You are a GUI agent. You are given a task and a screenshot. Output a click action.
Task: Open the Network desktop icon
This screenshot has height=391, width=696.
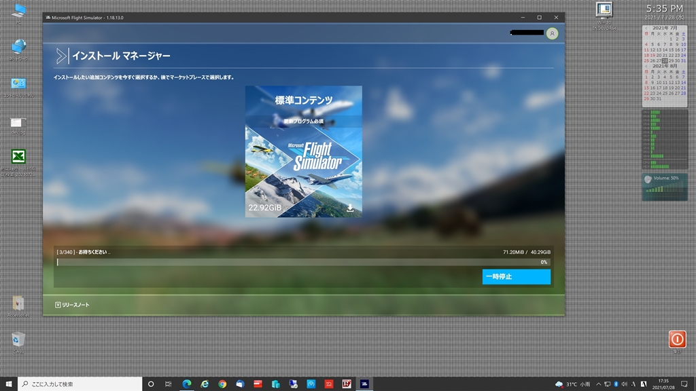pos(18,50)
